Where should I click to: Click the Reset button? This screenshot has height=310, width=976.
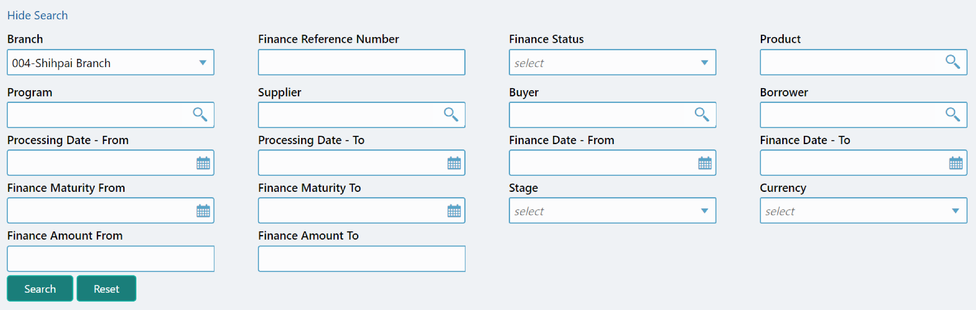[x=106, y=289]
